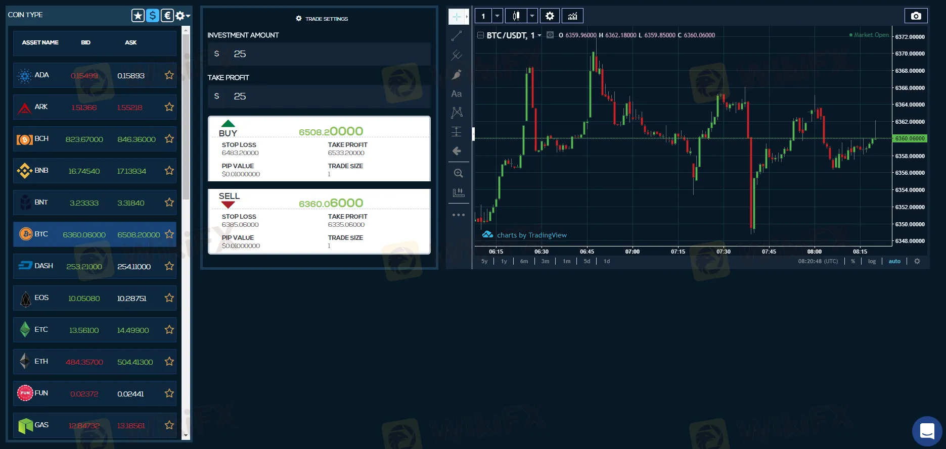Image resolution: width=946 pixels, height=449 pixels.
Task: Toggle favorite star for ADA
Action: [169, 75]
